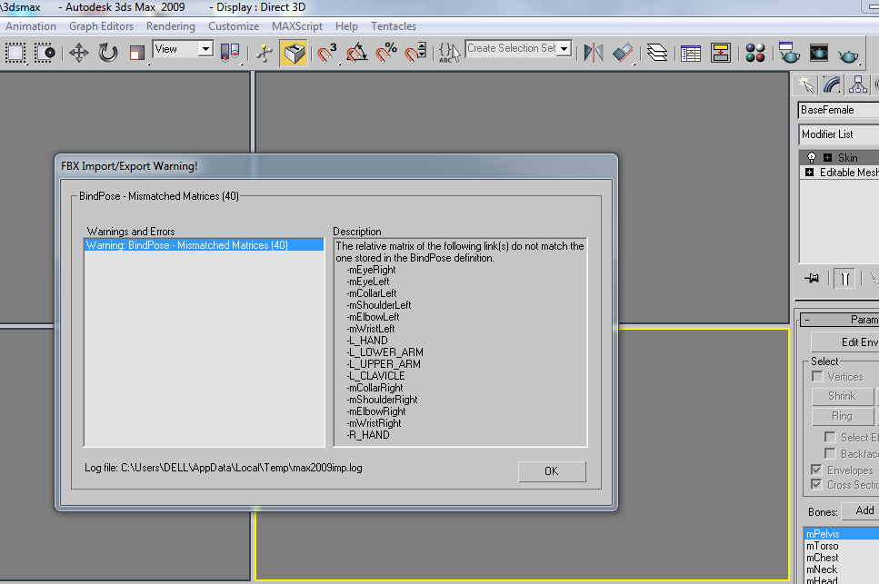This screenshot has height=584, width=879.
Task: Collapse the Parameters rollout
Action: 839,320
